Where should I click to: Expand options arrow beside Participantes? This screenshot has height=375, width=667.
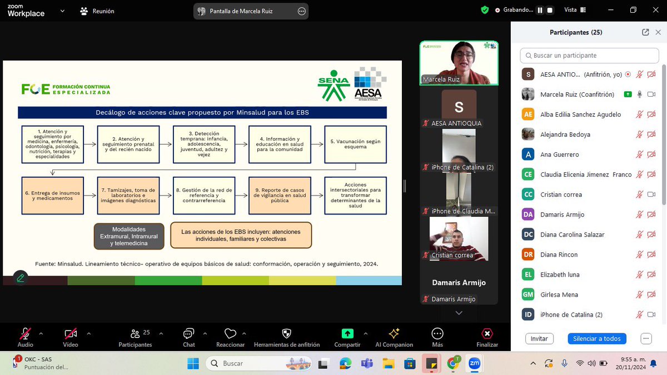tap(161, 333)
